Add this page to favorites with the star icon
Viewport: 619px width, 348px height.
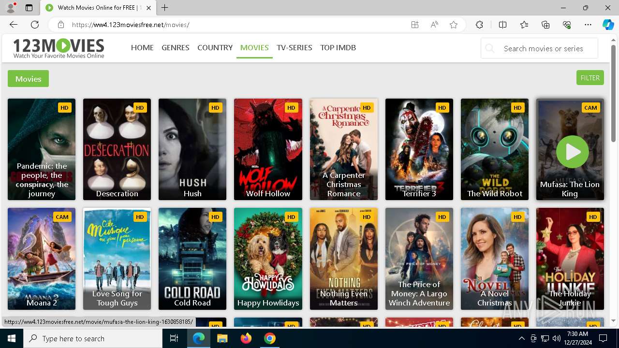click(454, 25)
